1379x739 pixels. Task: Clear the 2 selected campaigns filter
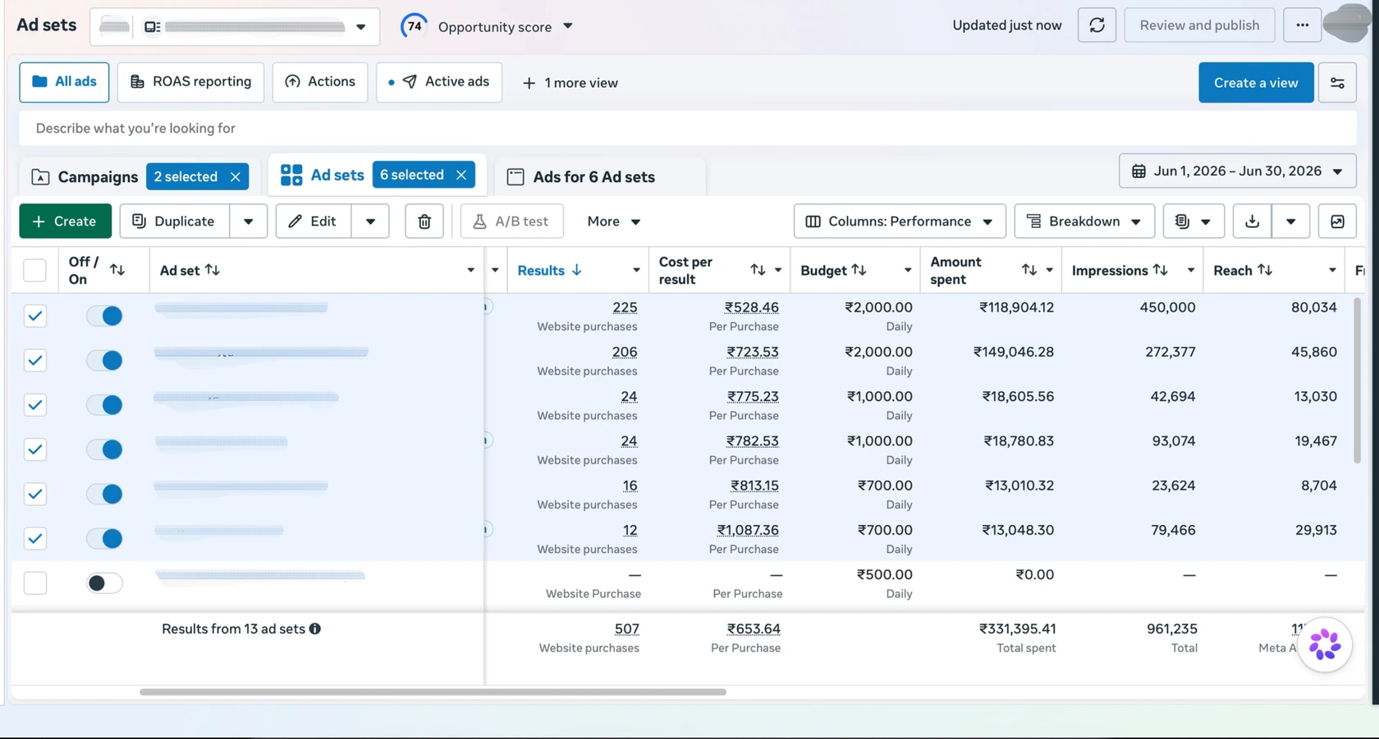[x=236, y=176]
